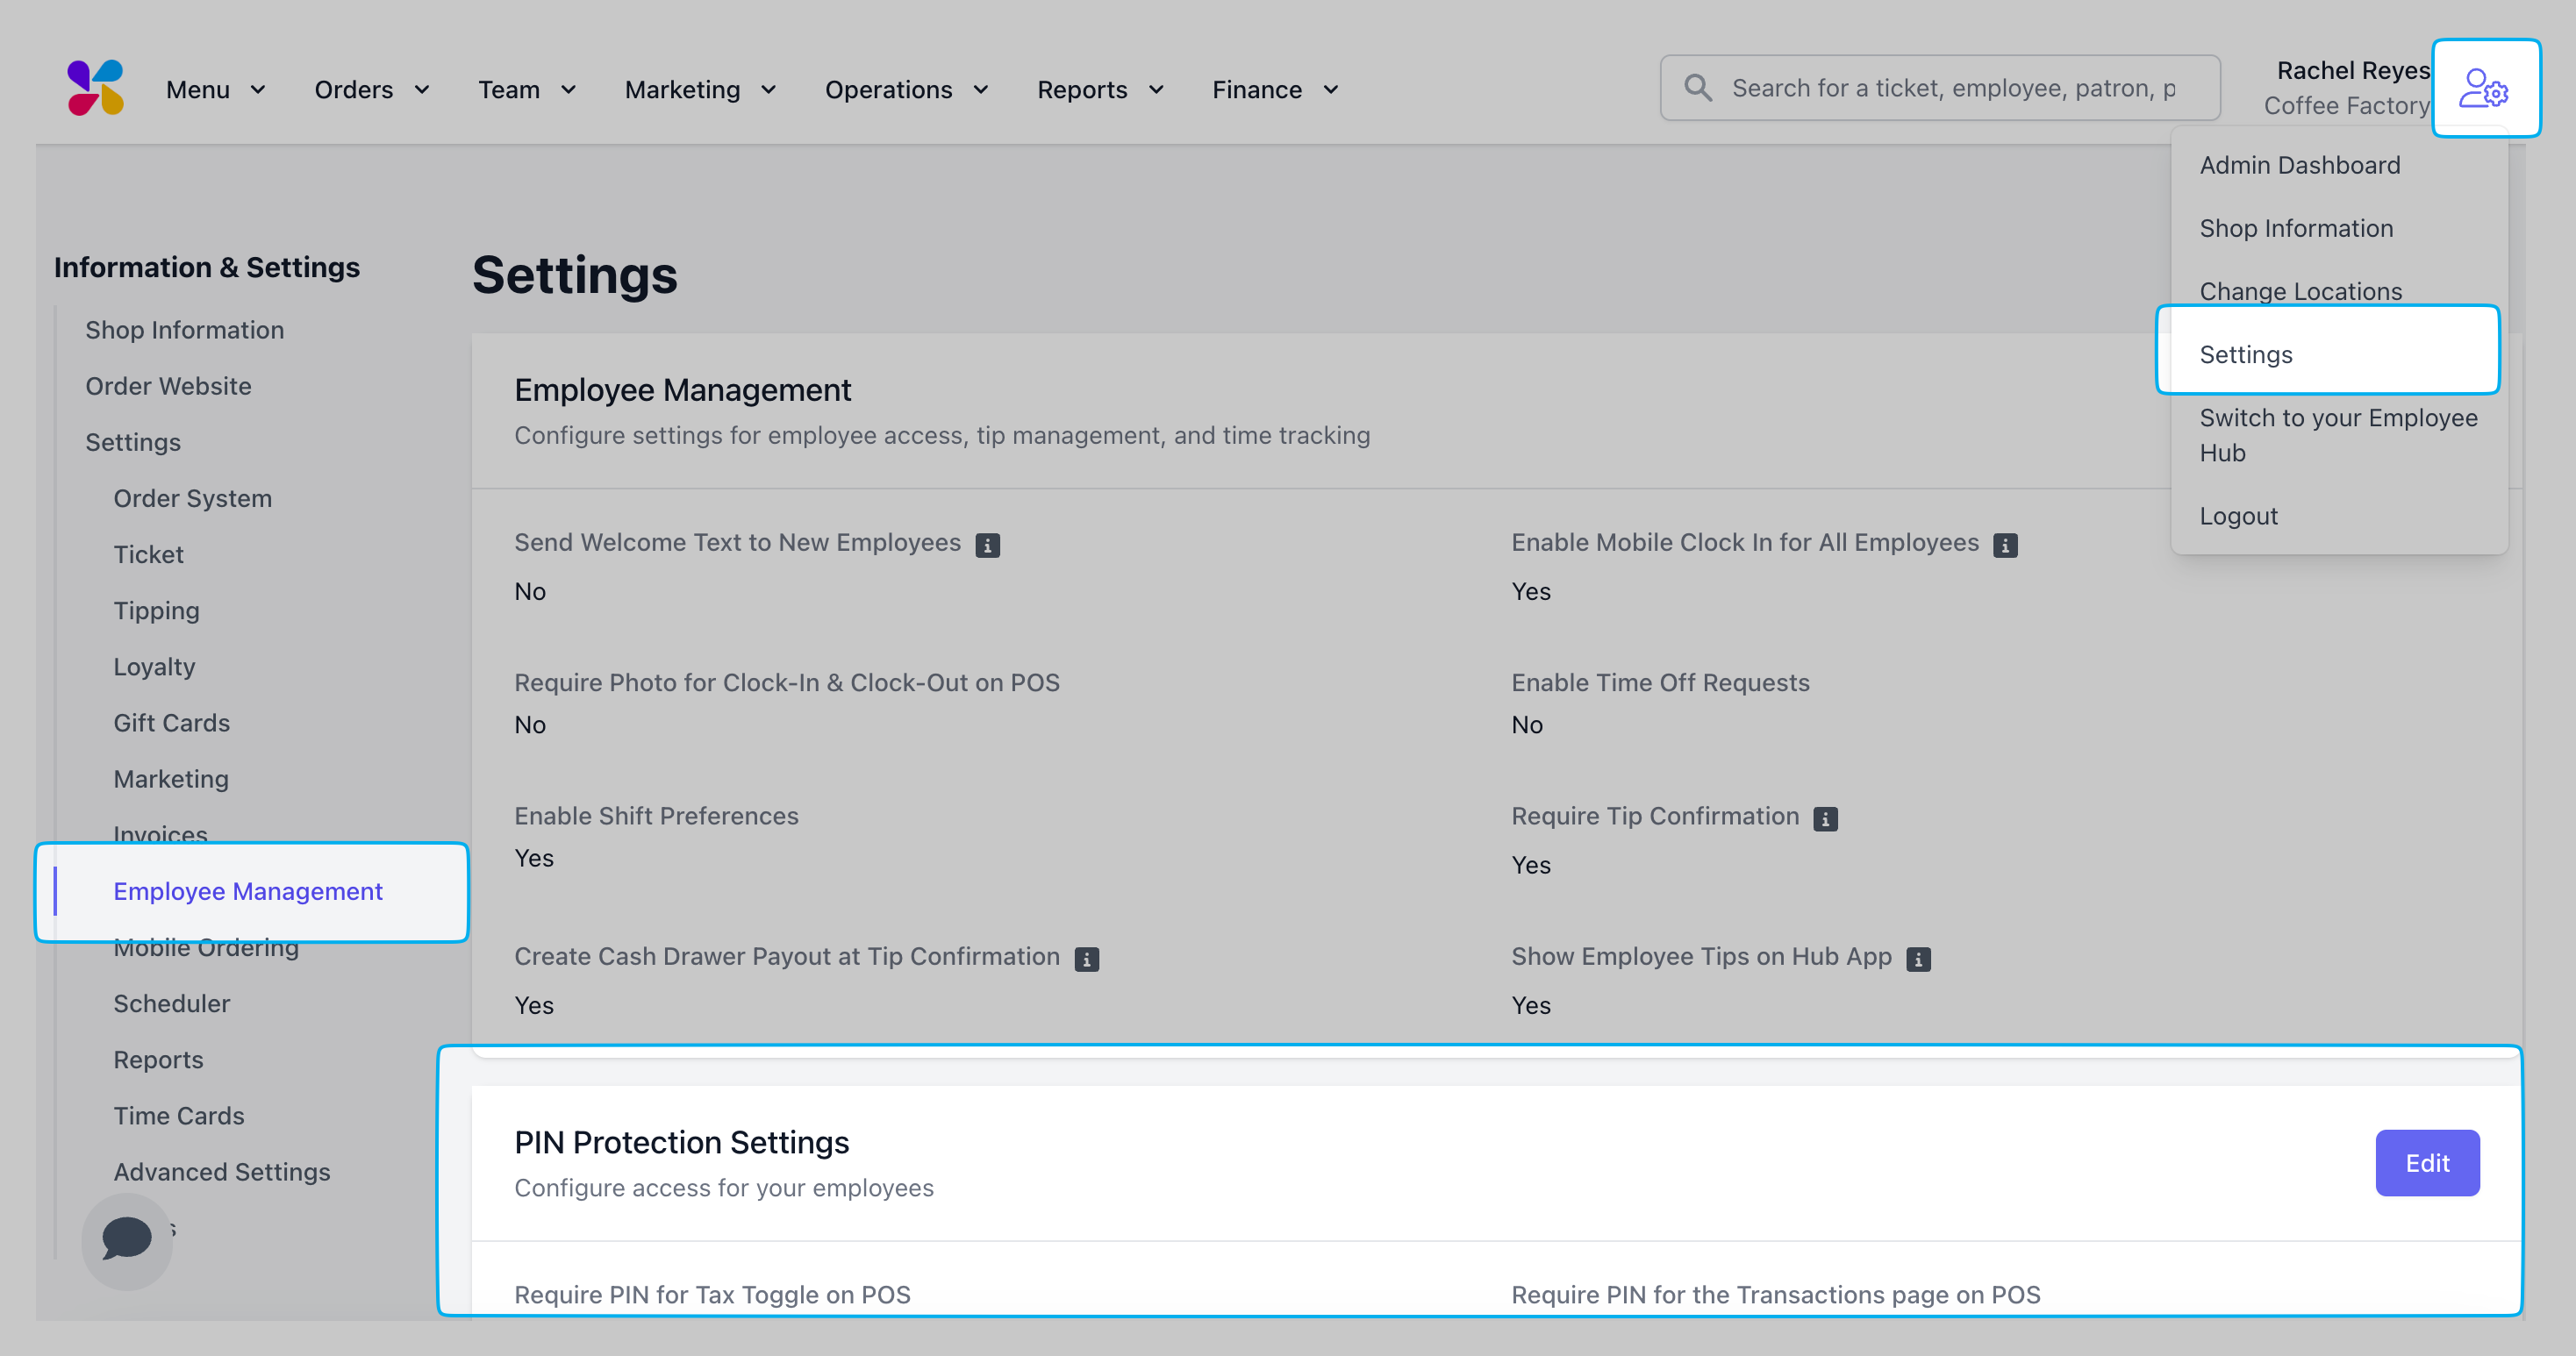
Task: Click info icon beside Enable Mobile Clock In
Action: [2004, 545]
